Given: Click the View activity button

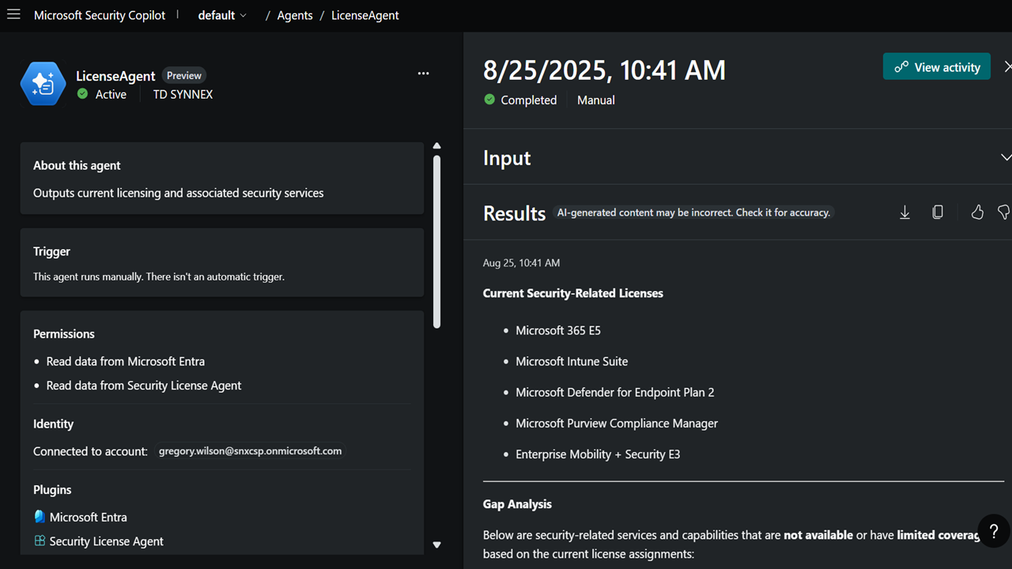Looking at the screenshot, I should (937, 67).
